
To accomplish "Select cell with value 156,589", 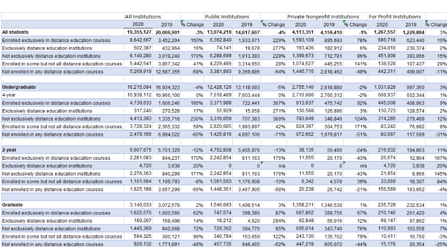I will click(x=382, y=189).
